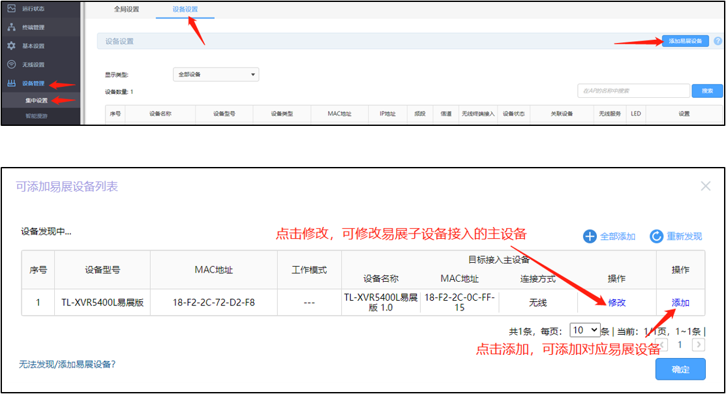
Task: Go to next page with right chevron
Action: (699, 344)
